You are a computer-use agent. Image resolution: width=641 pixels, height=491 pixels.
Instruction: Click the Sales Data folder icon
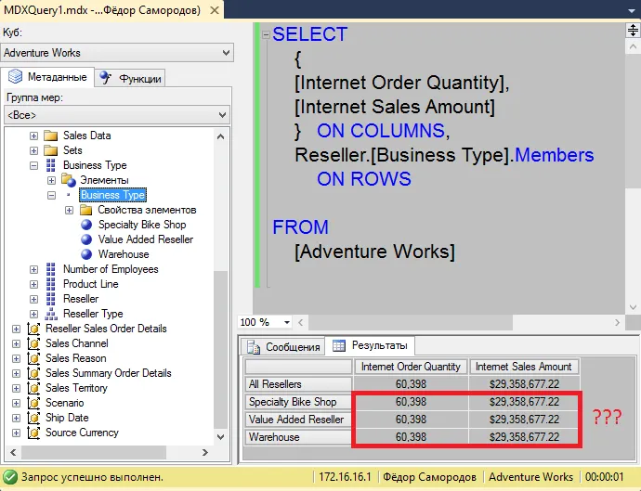[x=51, y=136]
